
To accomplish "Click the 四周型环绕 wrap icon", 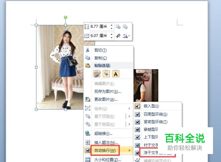I will (x=137, y=114).
